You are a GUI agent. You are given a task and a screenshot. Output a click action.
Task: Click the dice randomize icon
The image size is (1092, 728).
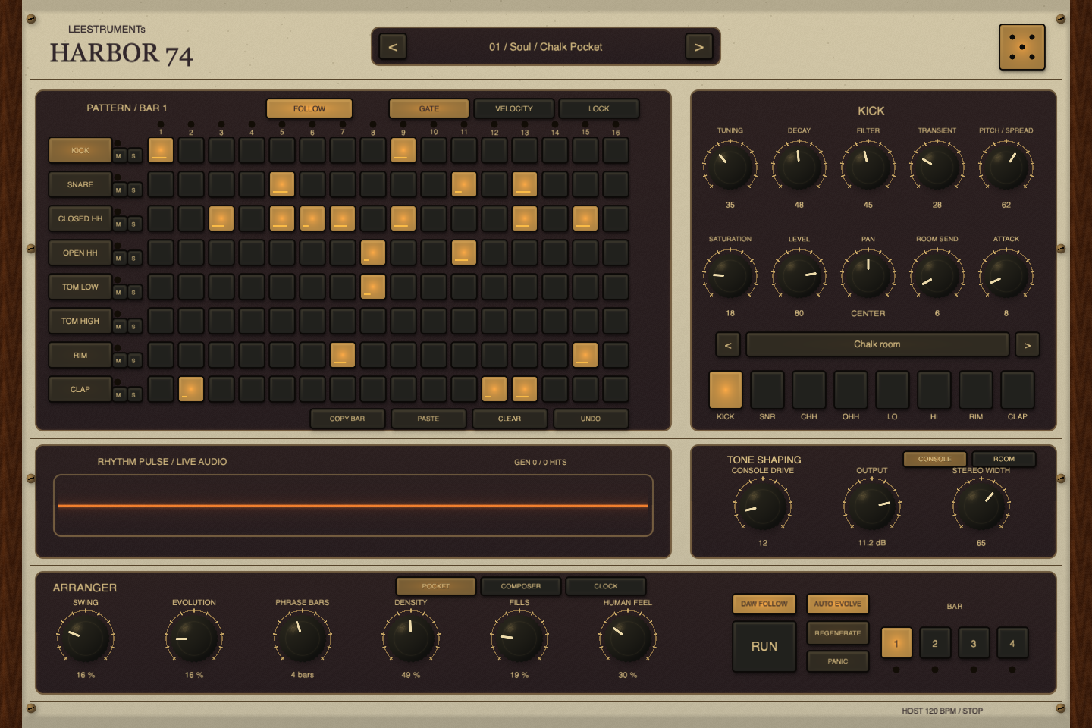tap(1022, 47)
